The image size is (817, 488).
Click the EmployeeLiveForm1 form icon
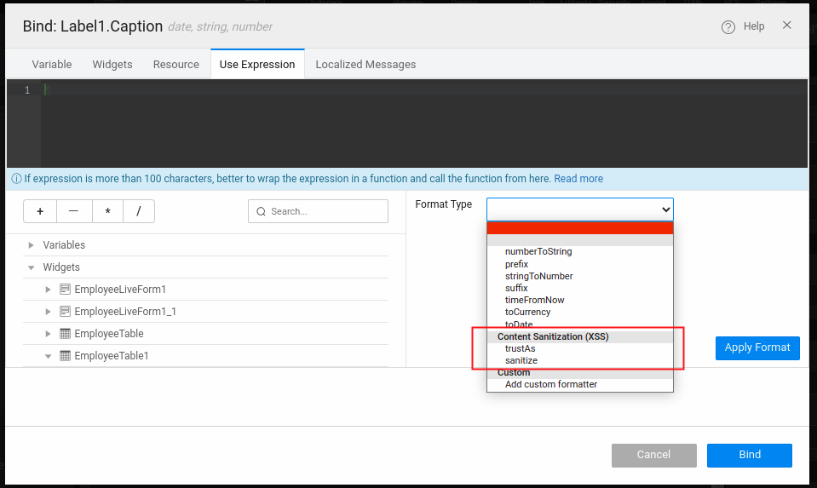[65, 290]
